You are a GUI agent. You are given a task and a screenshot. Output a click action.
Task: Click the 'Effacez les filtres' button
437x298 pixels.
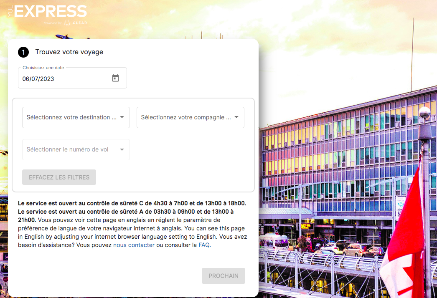[x=59, y=177]
